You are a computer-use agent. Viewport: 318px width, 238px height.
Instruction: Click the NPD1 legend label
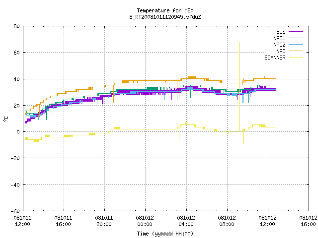[x=279, y=38]
